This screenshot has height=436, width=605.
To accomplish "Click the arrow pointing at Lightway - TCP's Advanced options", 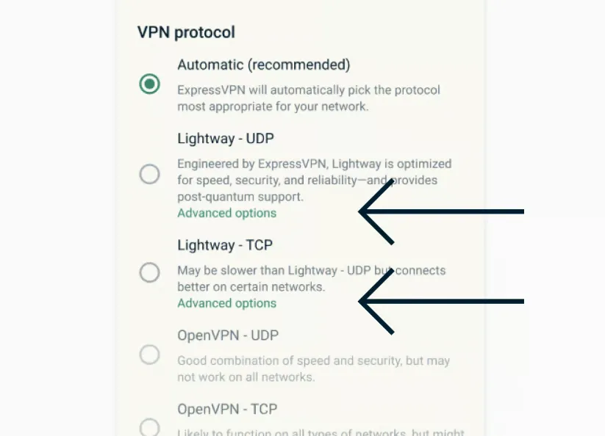I will pos(441,301).
